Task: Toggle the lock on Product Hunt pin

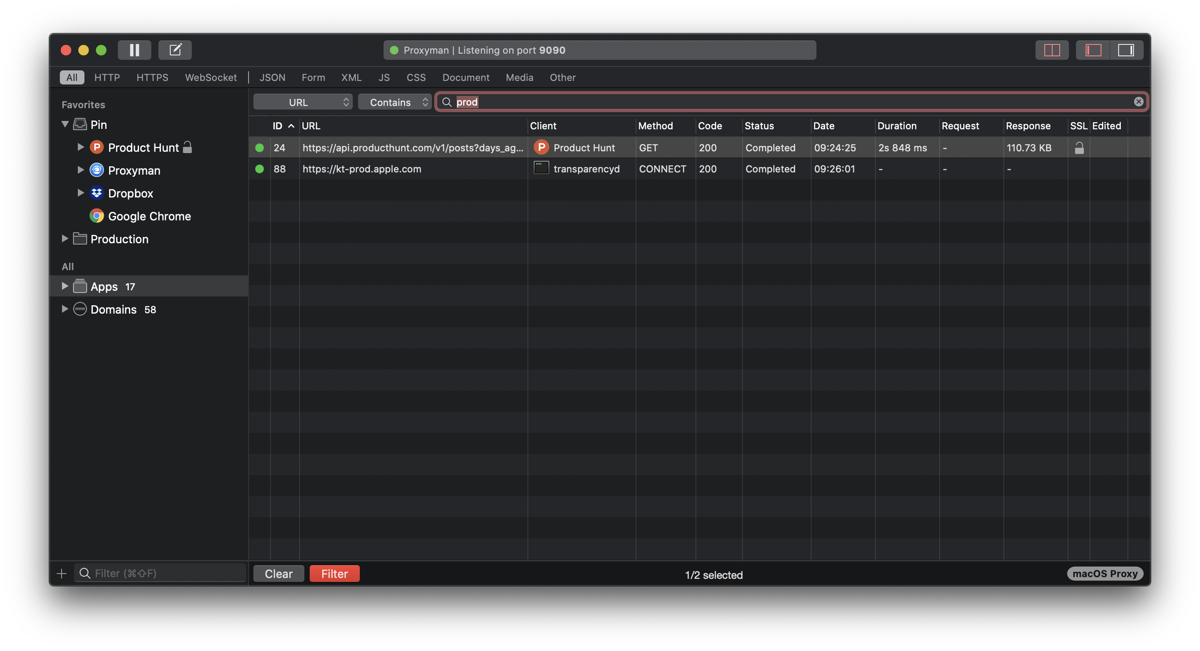Action: click(x=188, y=146)
